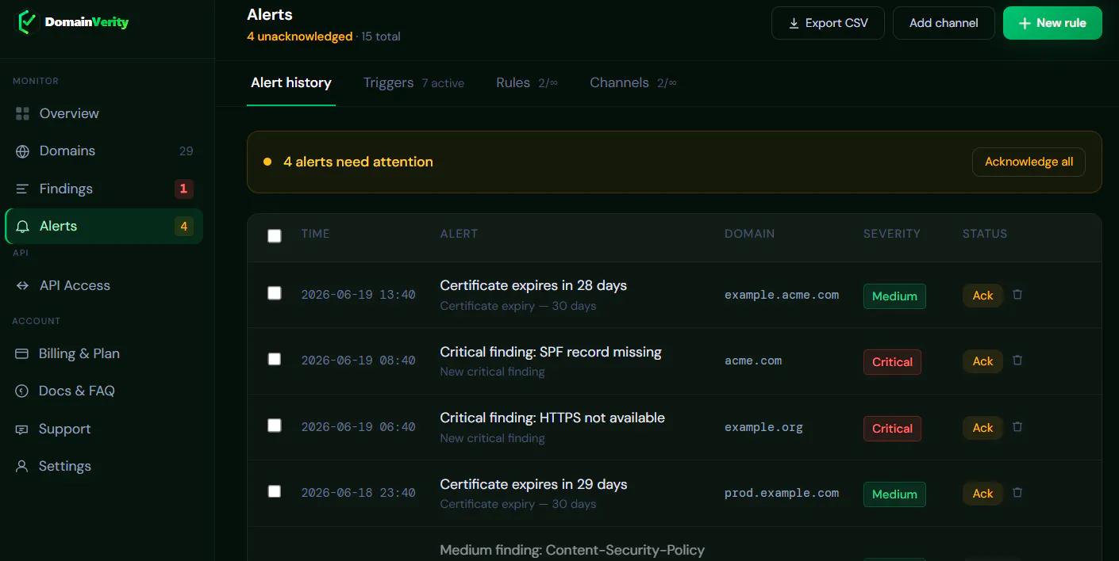Screen dimensions: 1119x561
Task: Click the Time column header
Action: coord(315,234)
